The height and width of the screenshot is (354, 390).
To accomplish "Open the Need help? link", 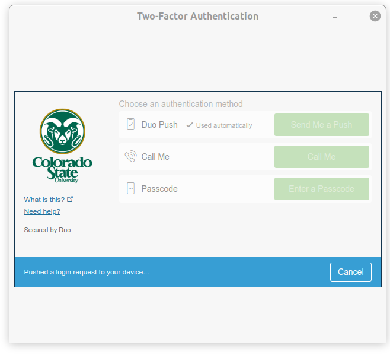I will click(x=42, y=211).
